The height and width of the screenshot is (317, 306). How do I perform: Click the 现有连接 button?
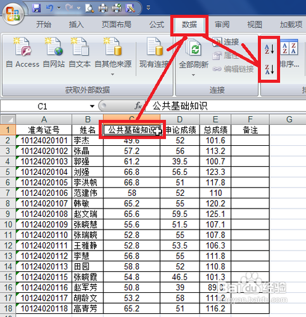pyautogui.click(x=154, y=53)
